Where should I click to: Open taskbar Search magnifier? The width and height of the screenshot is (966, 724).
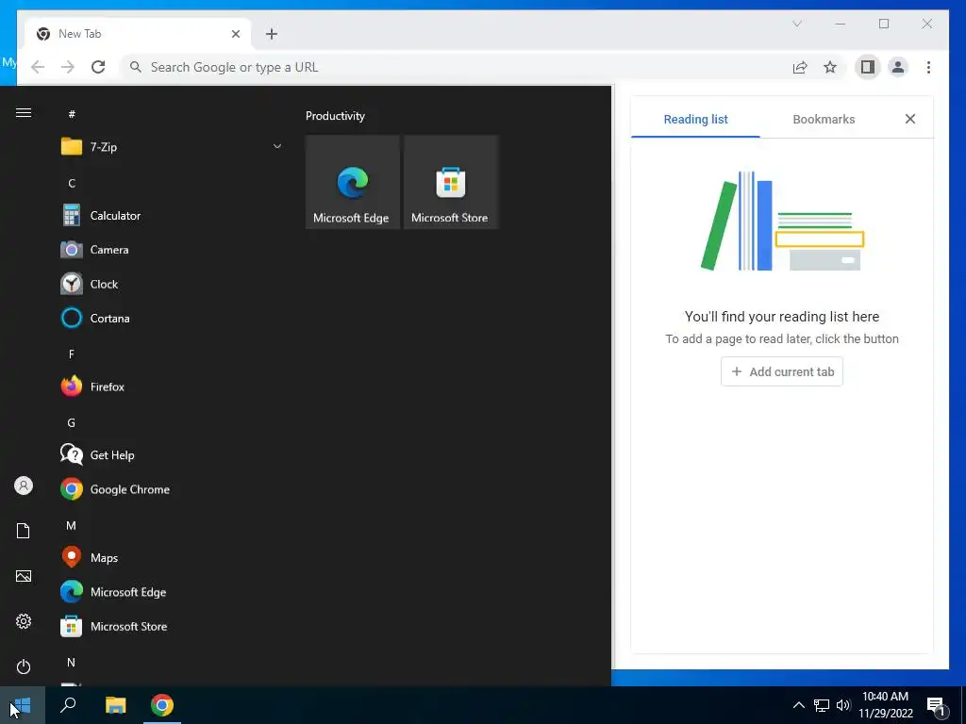point(68,705)
